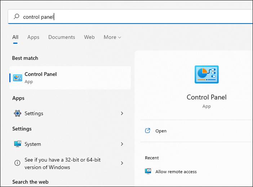Click the large Control Panel icon in the details pane

click(x=207, y=75)
